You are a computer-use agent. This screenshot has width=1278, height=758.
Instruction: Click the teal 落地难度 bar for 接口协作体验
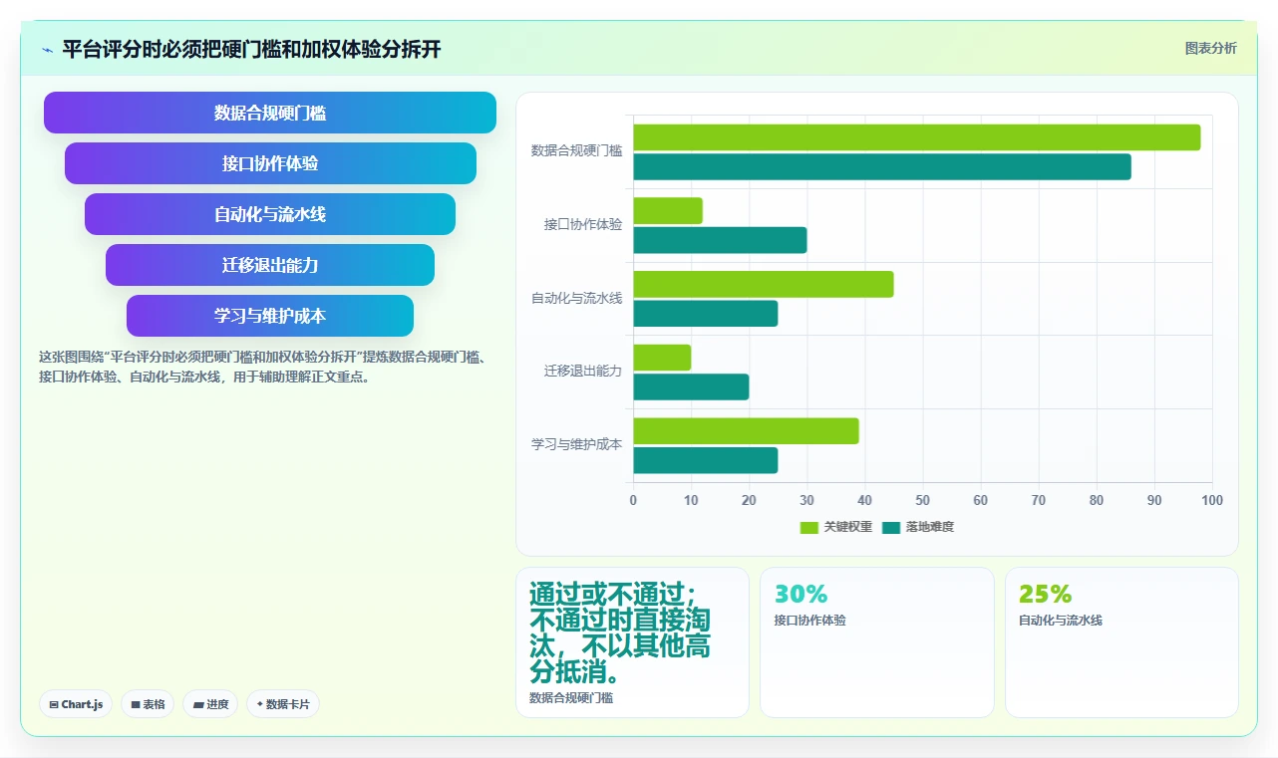(x=720, y=240)
